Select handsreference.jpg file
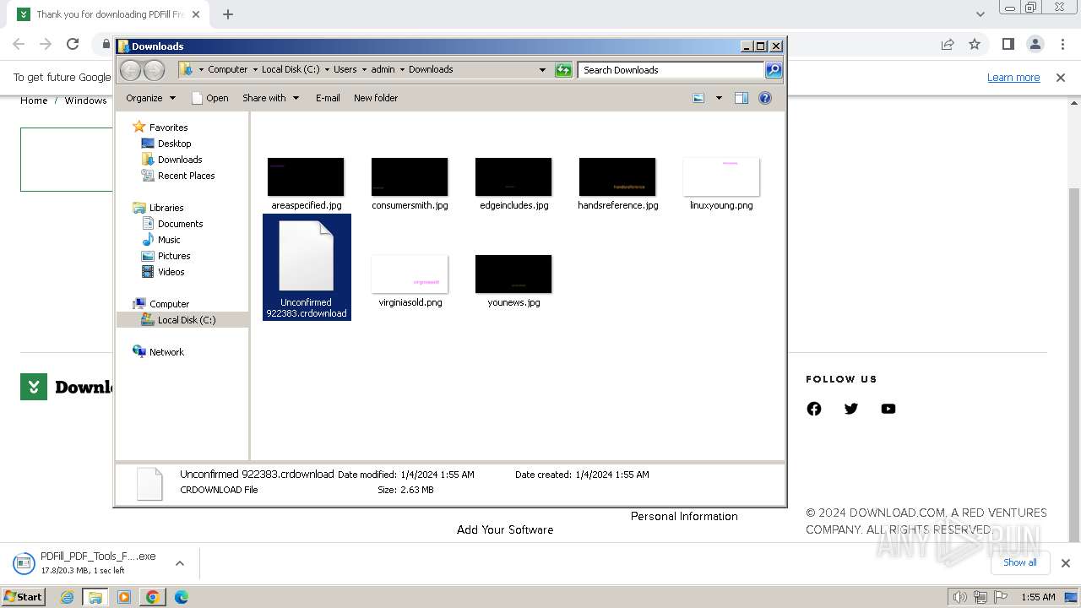 click(x=617, y=184)
